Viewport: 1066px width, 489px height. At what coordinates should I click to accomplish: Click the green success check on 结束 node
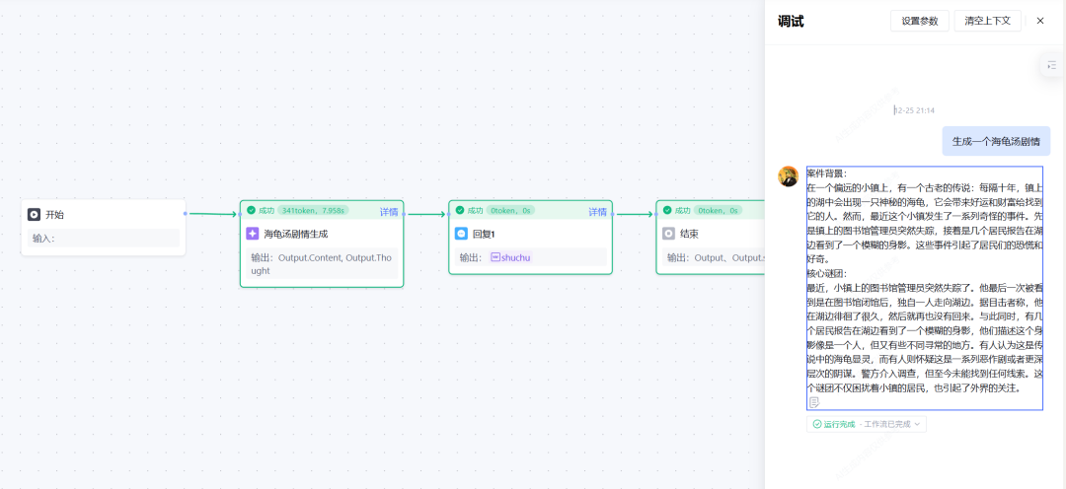[667, 211]
